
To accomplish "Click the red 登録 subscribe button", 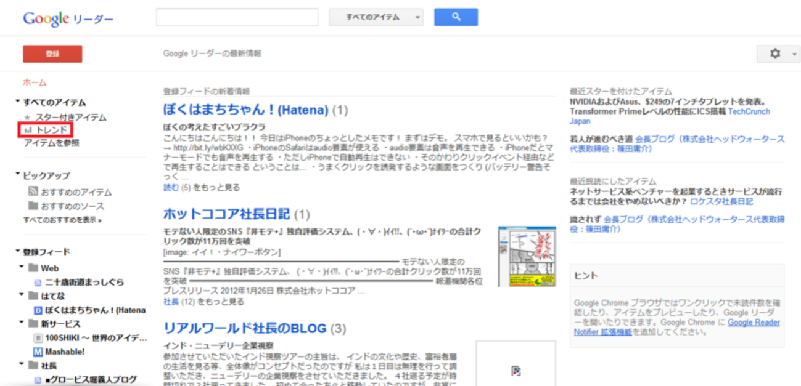I will [52, 54].
